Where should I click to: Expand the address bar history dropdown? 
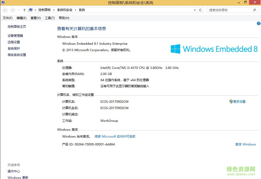(195, 10)
